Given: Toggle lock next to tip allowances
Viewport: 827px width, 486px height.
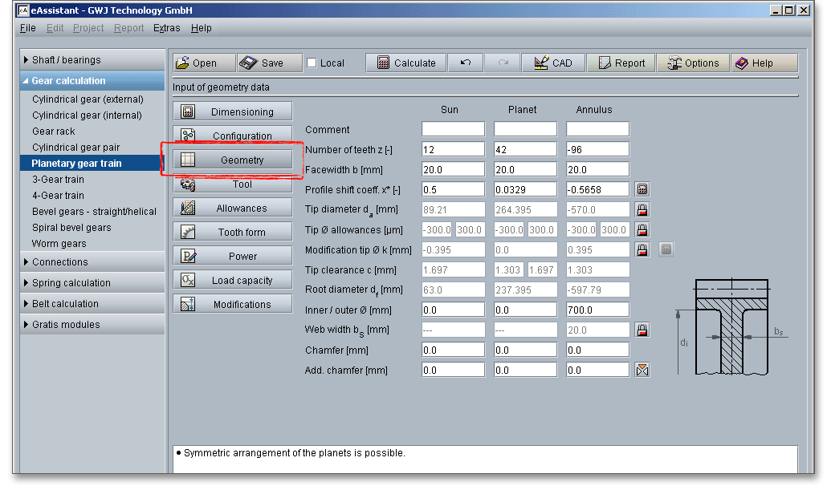Looking at the screenshot, I should pos(642,230).
